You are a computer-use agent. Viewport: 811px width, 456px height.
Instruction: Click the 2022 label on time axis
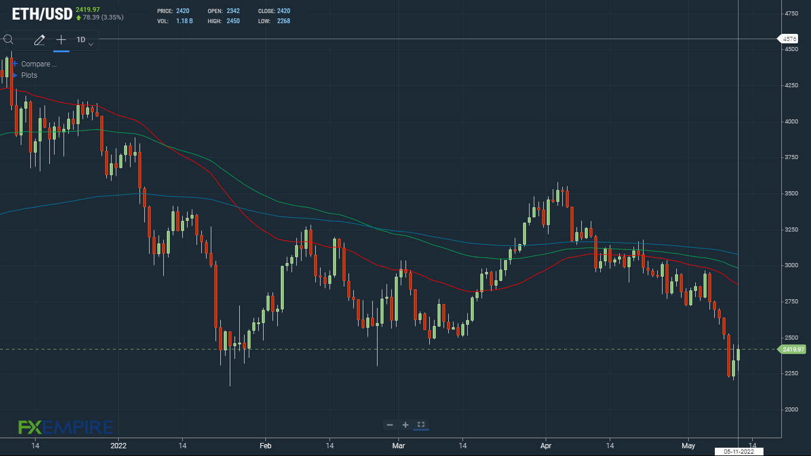point(119,445)
